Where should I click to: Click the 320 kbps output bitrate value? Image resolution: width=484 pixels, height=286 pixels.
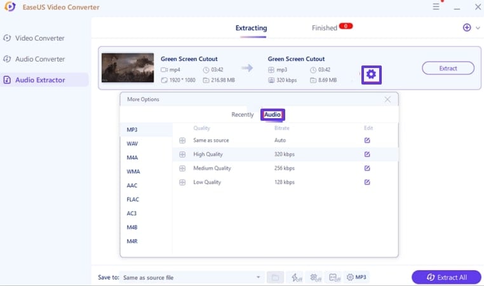286,80
